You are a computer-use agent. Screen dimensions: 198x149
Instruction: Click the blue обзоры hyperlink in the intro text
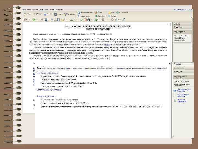[x=107, y=45]
